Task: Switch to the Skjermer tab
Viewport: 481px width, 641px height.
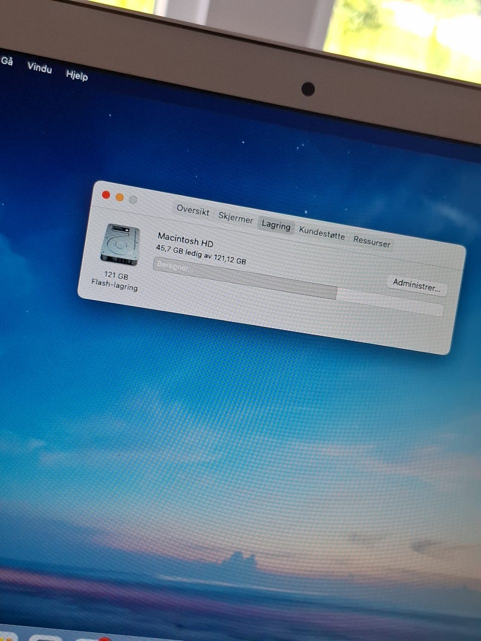Action: (x=235, y=218)
